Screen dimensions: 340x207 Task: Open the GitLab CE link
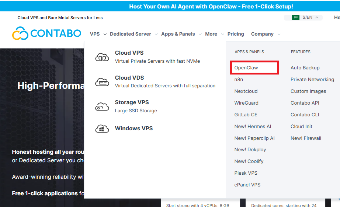246,115
